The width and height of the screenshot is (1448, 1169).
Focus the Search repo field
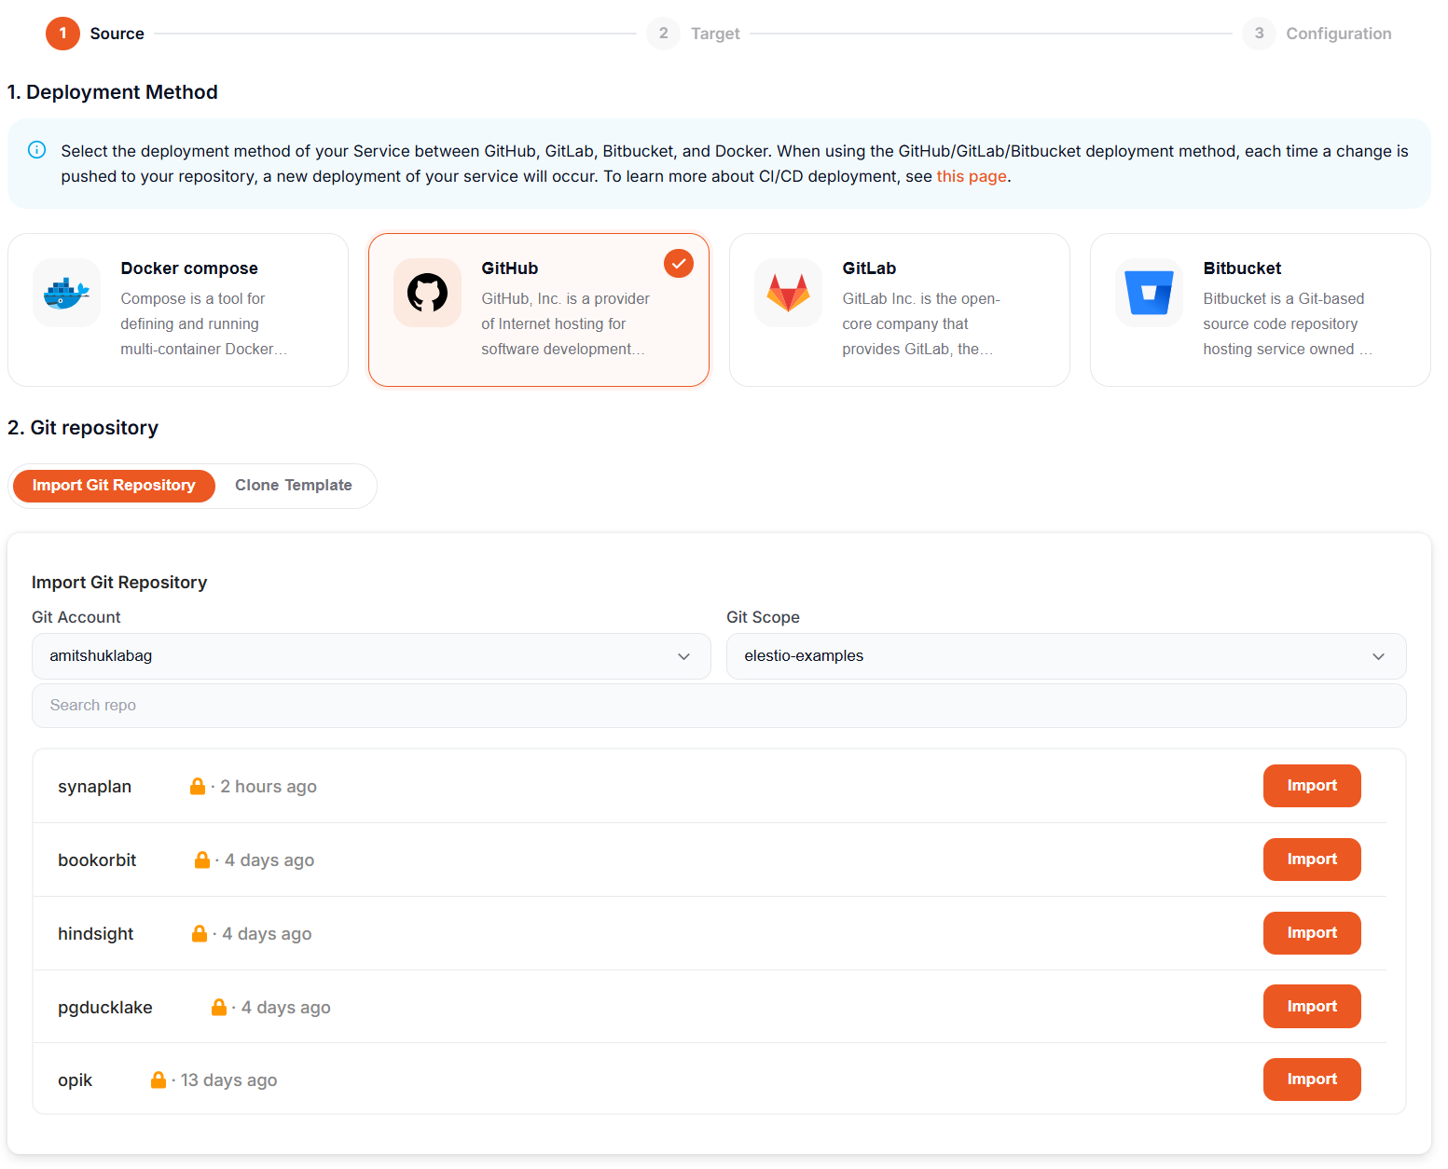point(719,706)
